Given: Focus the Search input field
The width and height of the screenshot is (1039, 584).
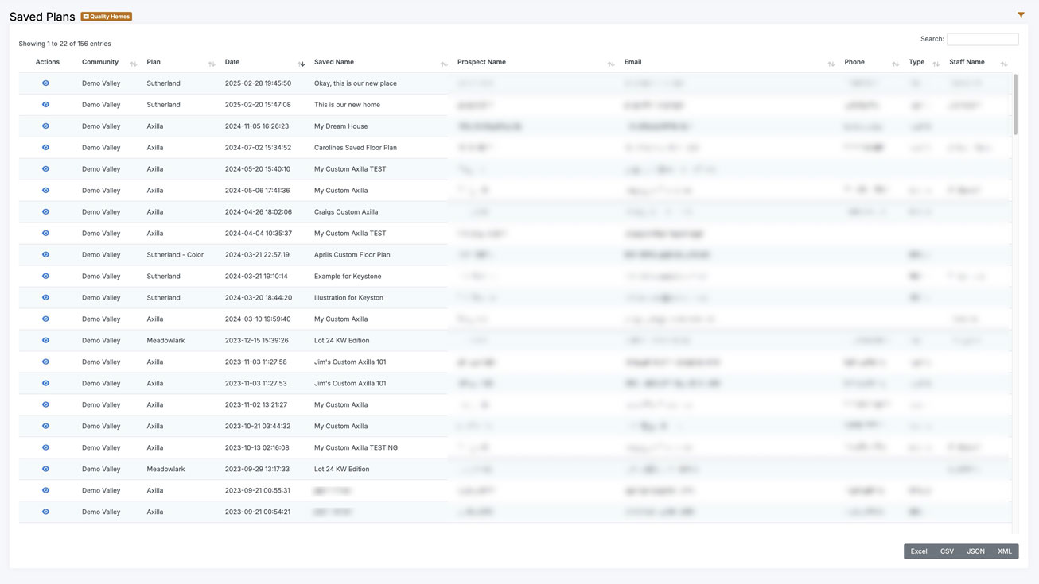Looking at the screenshot, I should pyautogui.click(x=983, y=39).
